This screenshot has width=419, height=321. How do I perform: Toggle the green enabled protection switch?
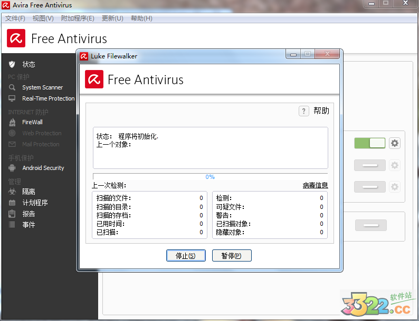coord(370,143)
